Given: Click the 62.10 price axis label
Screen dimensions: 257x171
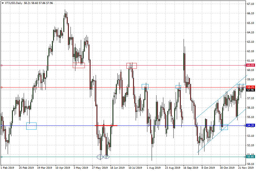Looking at the screenshot, I should 250,51.
